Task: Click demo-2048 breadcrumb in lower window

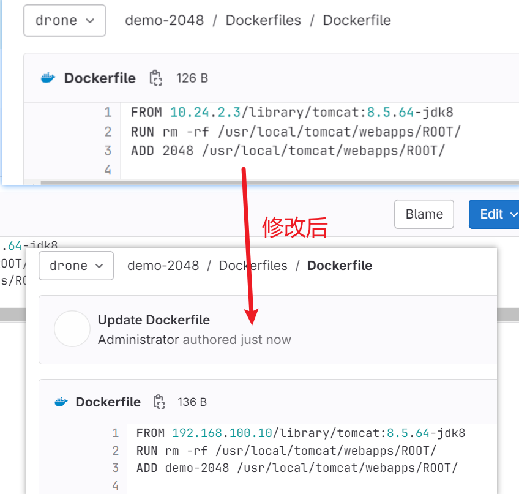Action: [x=163, y=266]
